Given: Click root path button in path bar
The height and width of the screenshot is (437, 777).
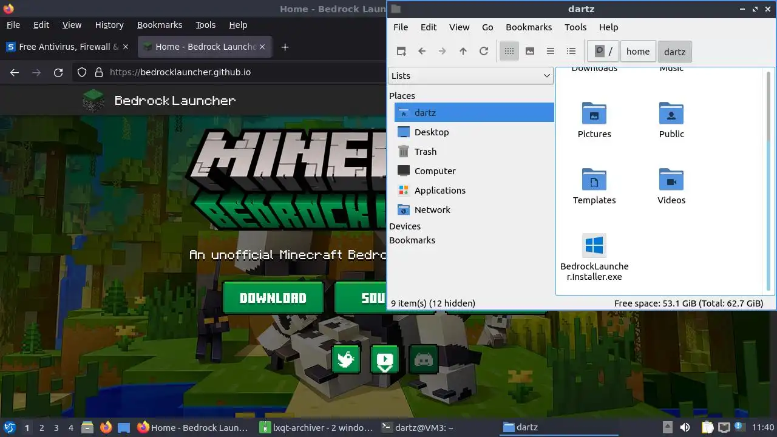Looking at the screenshot, I should (x=603, y=52).
